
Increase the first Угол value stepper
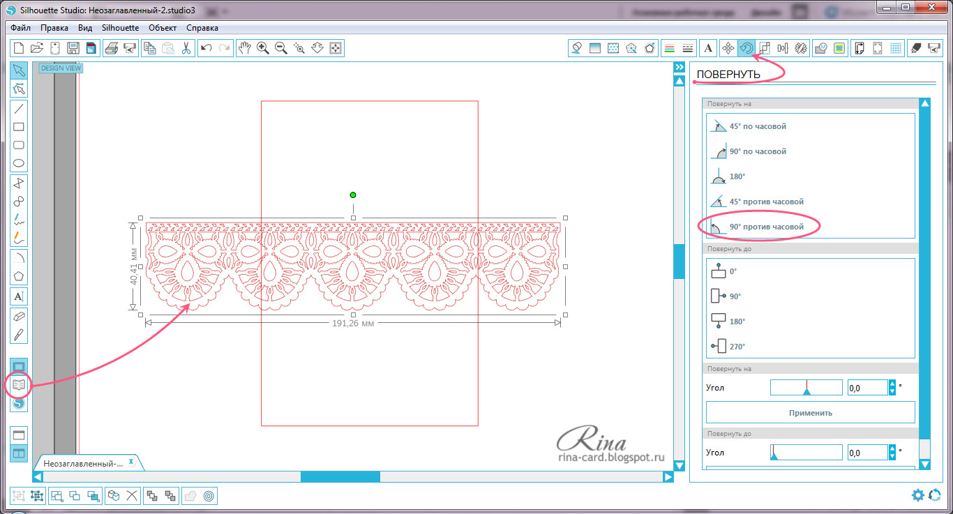892,384
